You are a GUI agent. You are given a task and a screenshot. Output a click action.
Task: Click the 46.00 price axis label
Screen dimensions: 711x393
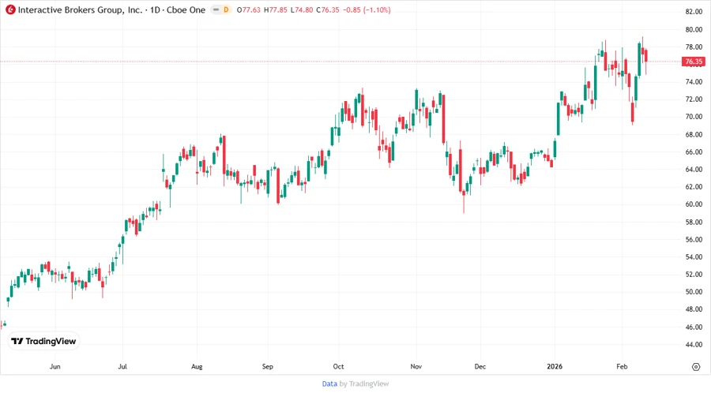[694, 327]
